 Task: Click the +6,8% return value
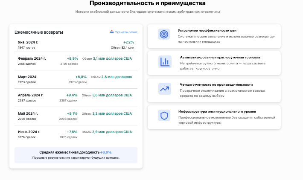coord(81,77)
